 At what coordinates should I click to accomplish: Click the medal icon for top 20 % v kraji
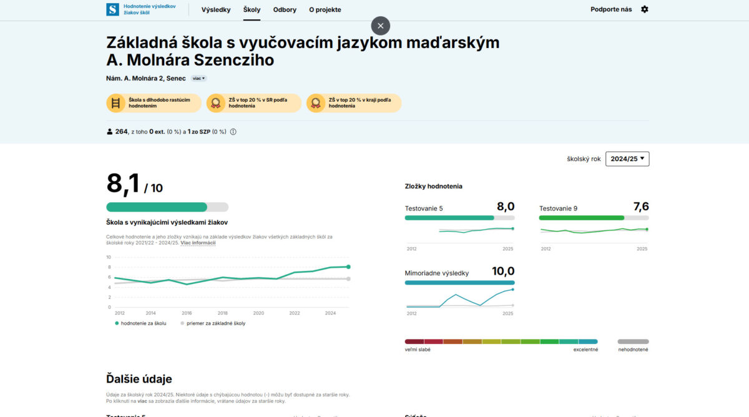tap(315, 103)
